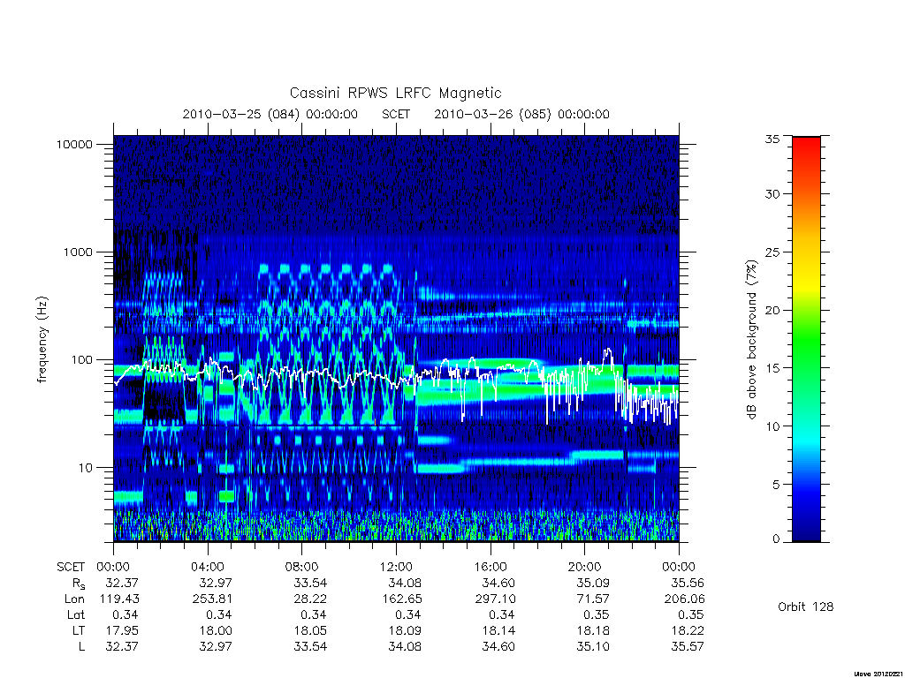Click the 'SCET' row label below the plot

pyautogui.click(x=71, y=568)
